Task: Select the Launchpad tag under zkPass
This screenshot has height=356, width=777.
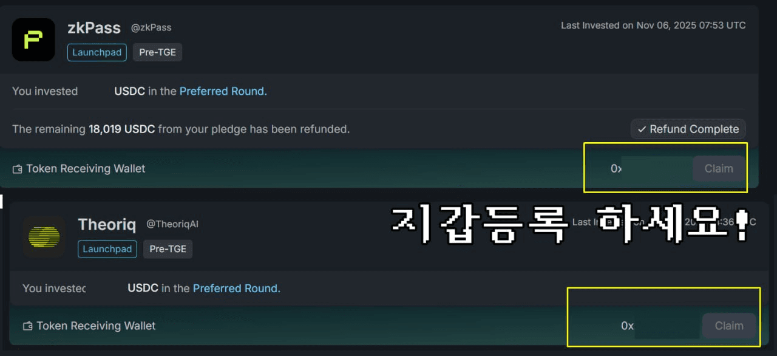Action: (97, 52)
